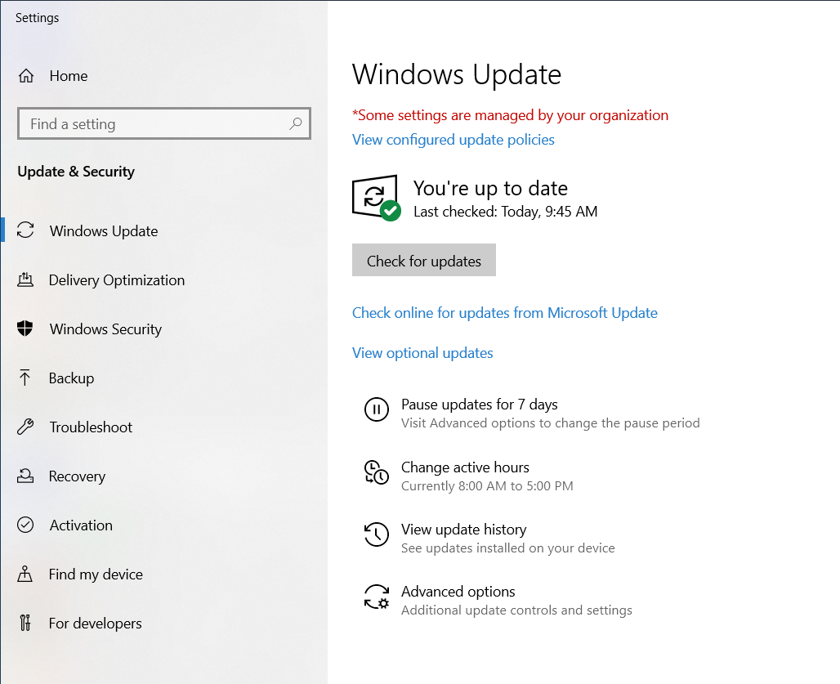Select the Delivery Optimization sidebar icon
Image resolution: width=840 pixels, height=684 pixels.
pos(25,279)
